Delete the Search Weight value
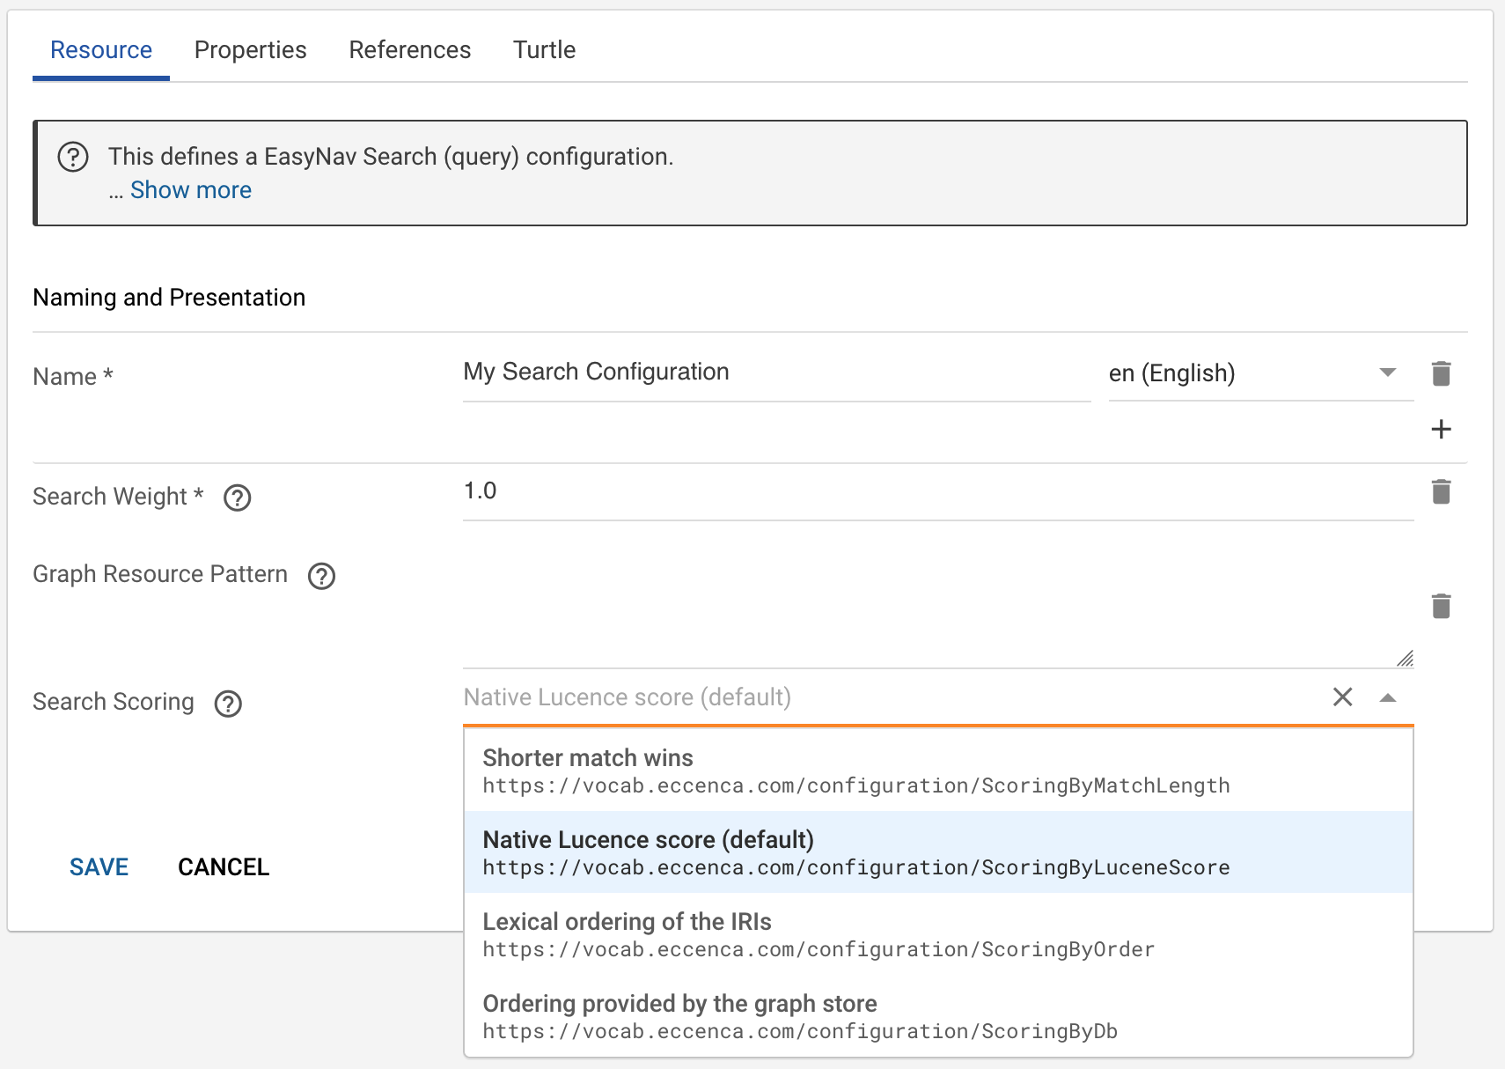This screenshot has height=1069, width=1505. [x=1442, y=491]
